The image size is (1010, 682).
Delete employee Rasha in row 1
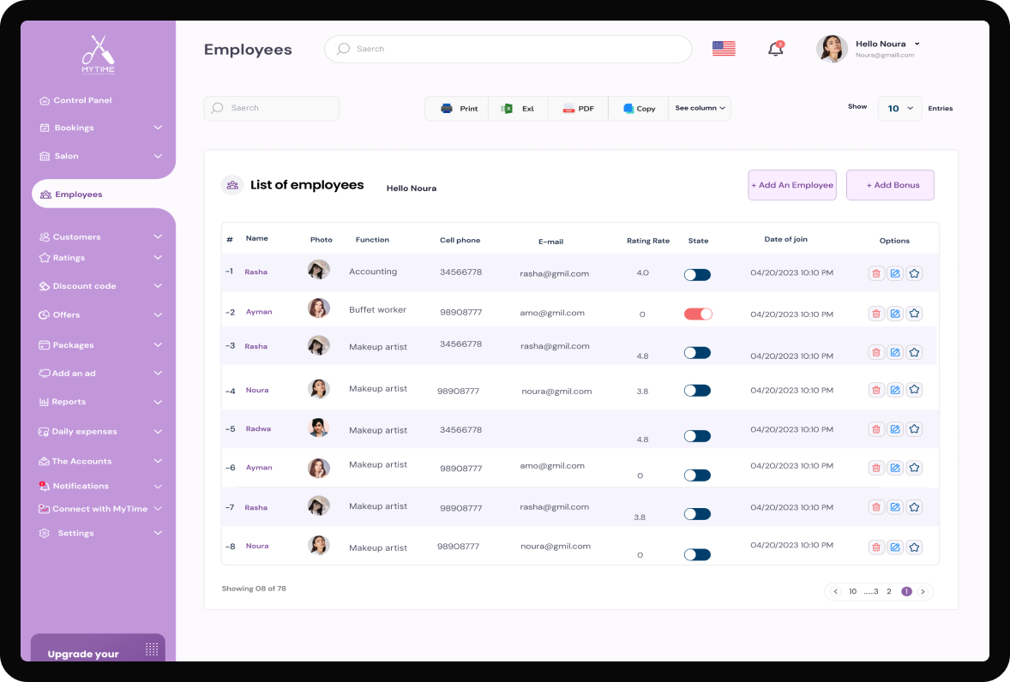(x=875, y=274)
